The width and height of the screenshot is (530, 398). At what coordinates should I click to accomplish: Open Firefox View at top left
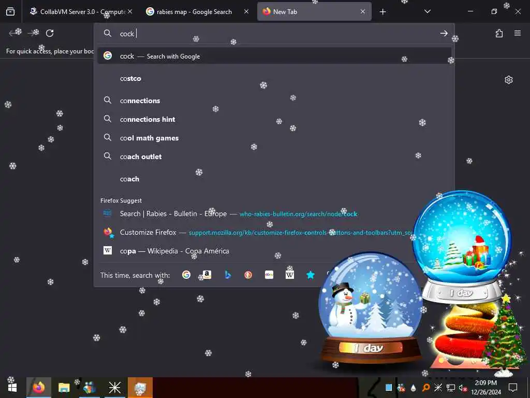[x=10, y=11]
